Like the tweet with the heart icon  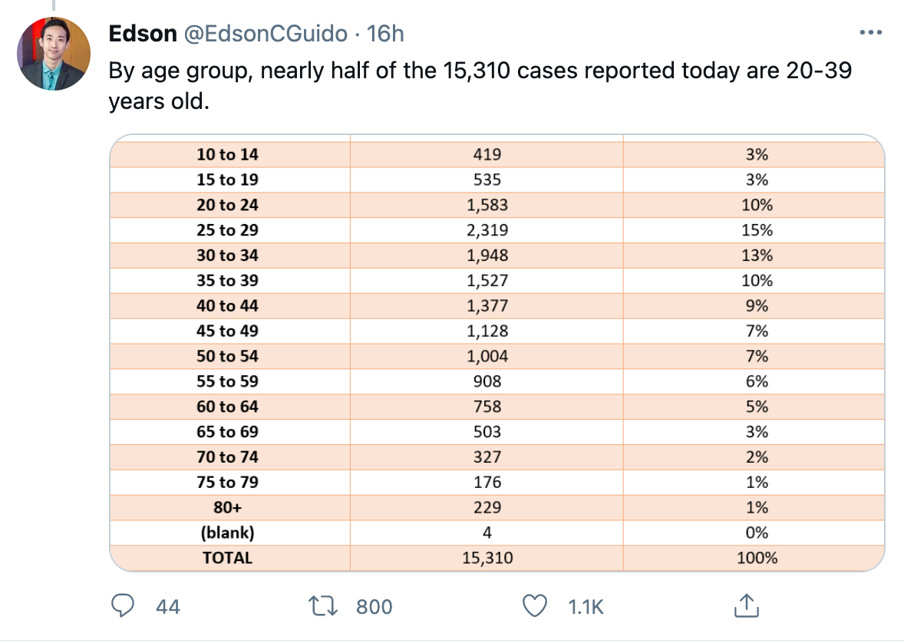pos(534,606)
